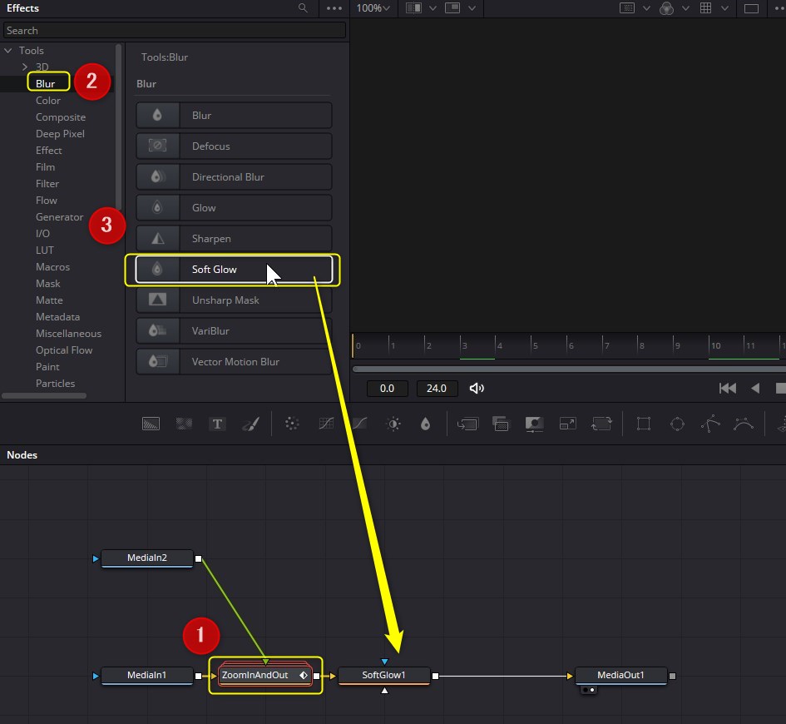Select the Macros category
Image resolution: width=786 pixels, height=724 pixels.
[52, 267]
